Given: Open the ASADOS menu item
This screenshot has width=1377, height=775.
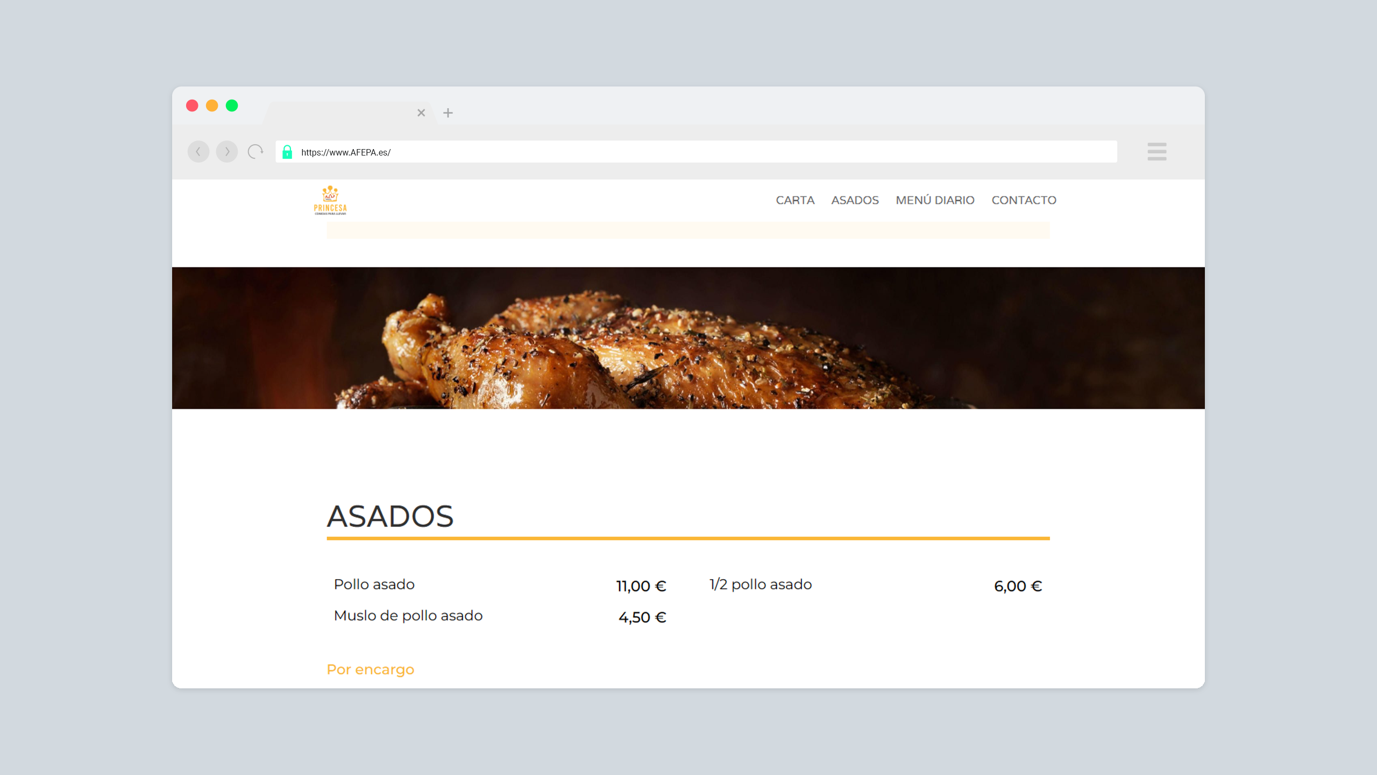Looking at the screenshot, I should (x=855, y=200).
